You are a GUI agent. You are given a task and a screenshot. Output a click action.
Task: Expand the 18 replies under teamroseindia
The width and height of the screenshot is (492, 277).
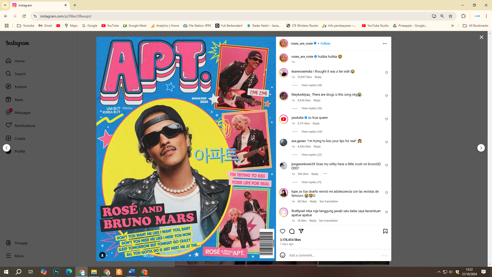pyautogui.click(x=312, y=85)
